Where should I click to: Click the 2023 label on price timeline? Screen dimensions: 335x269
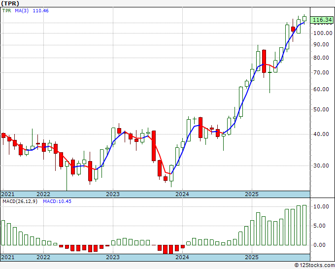(113, 194)
